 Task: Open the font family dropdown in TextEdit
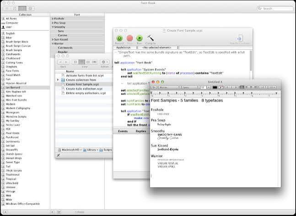pyautogui.click(x=169, y=87)
